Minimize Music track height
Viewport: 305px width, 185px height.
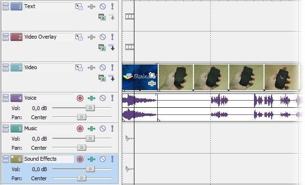click(6, 127)
